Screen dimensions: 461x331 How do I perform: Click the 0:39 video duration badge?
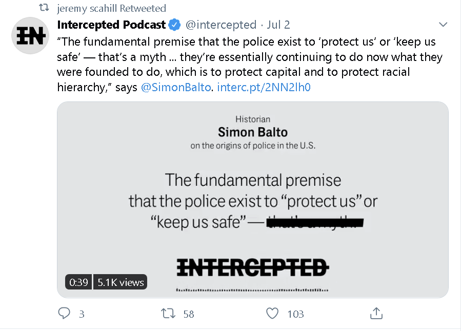[x=78, y=282]
